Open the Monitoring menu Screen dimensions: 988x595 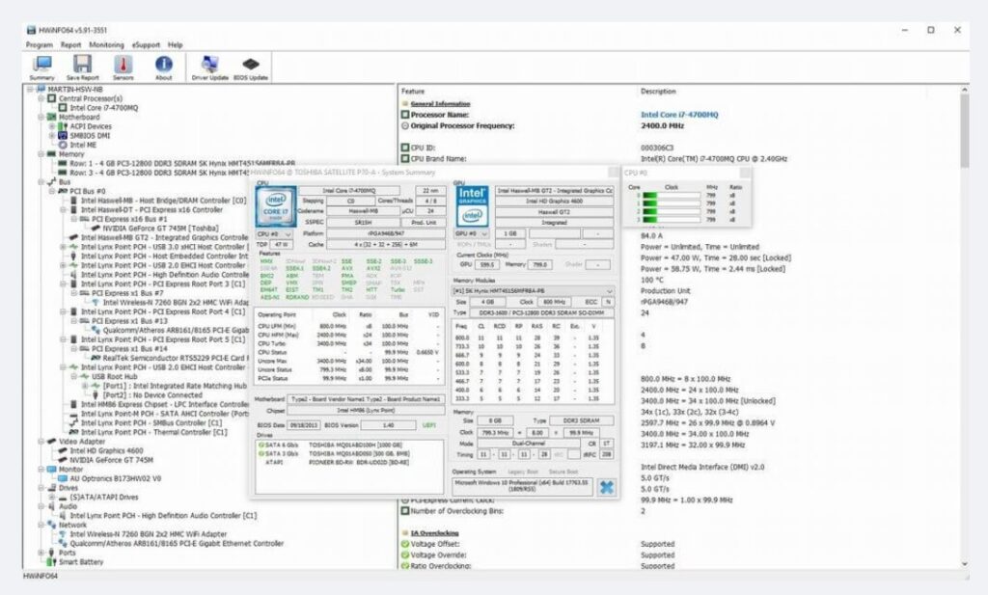point(106,44)
